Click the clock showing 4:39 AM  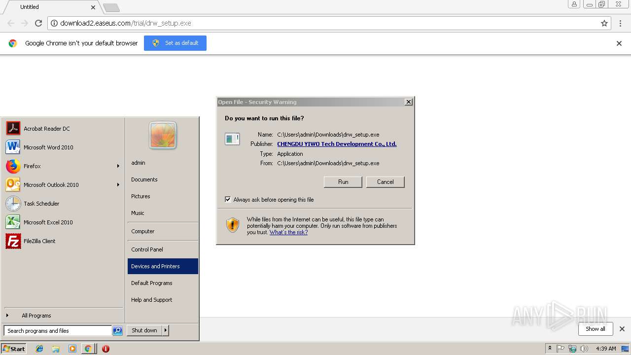pos(606,349)
